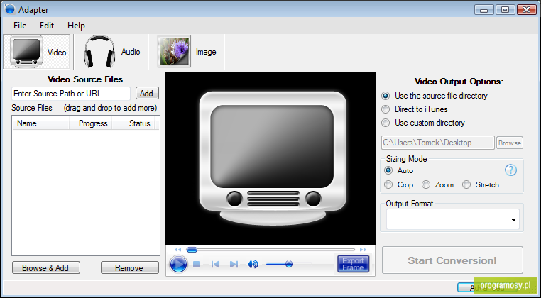Skip to next frame button
Image resolution: width=541 pixels, height=298 pixels.
tap(234, 265)
